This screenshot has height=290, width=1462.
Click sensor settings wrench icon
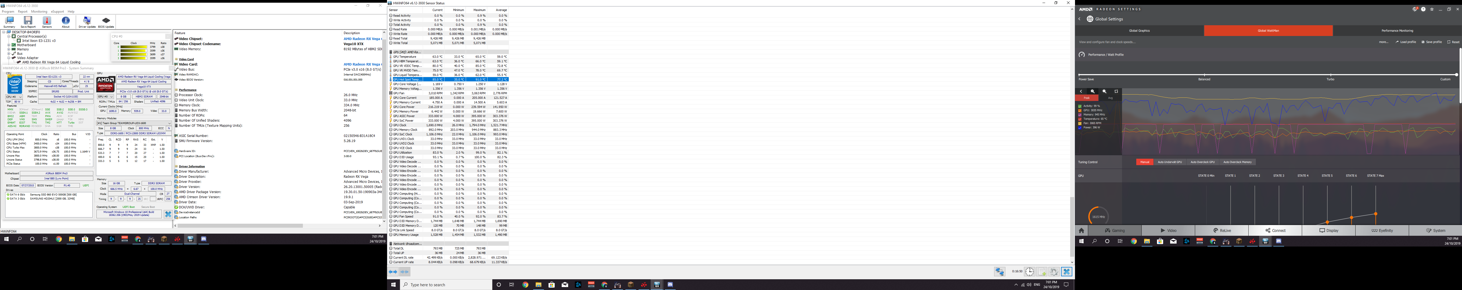pyautogui.click(x=1054, y=272)
